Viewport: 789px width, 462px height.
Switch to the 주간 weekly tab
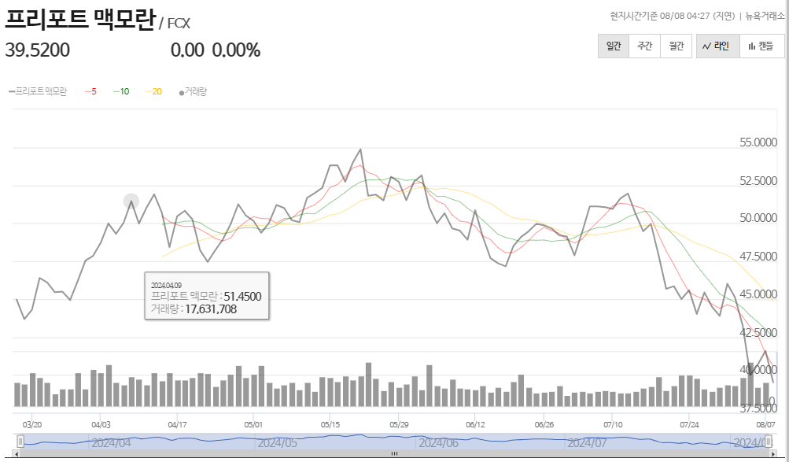(644, 46)
